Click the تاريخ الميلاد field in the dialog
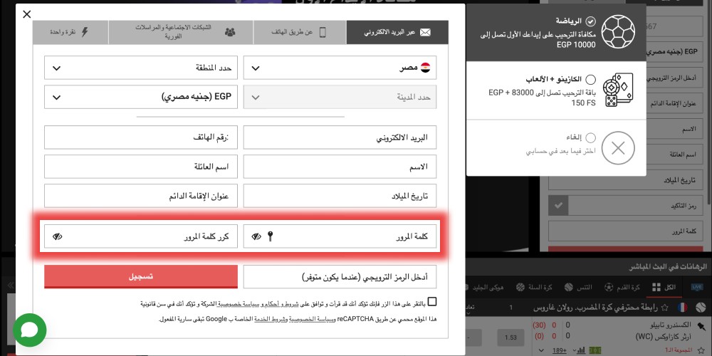 340,196
